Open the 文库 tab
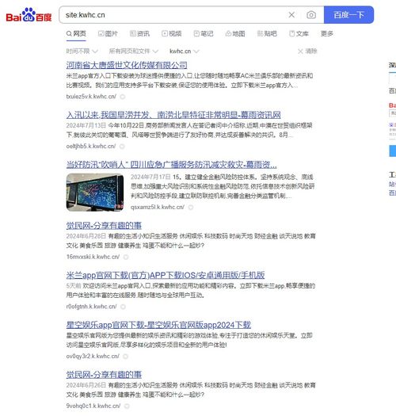Viewport: 396px width, 416px height. 299,34
